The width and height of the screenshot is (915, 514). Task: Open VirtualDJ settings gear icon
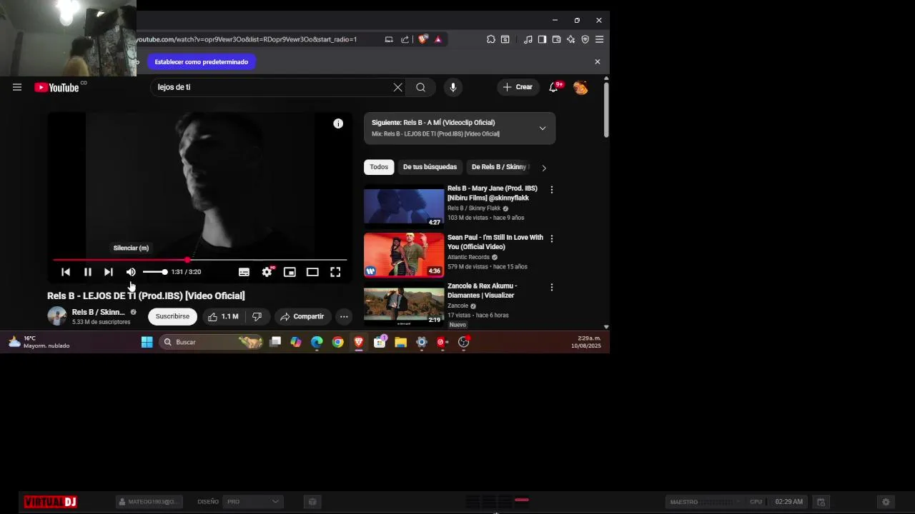(x=886, y=502)
